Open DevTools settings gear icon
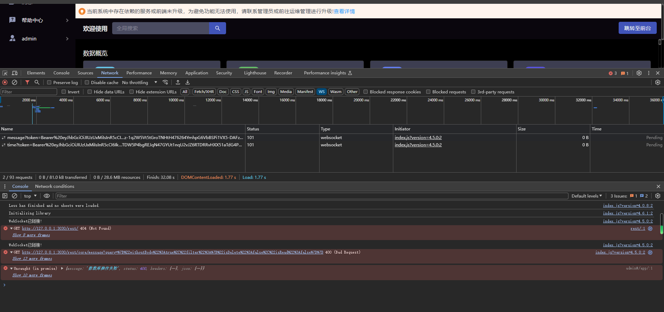Screen dimensions: 664x312 coord(639,73)
